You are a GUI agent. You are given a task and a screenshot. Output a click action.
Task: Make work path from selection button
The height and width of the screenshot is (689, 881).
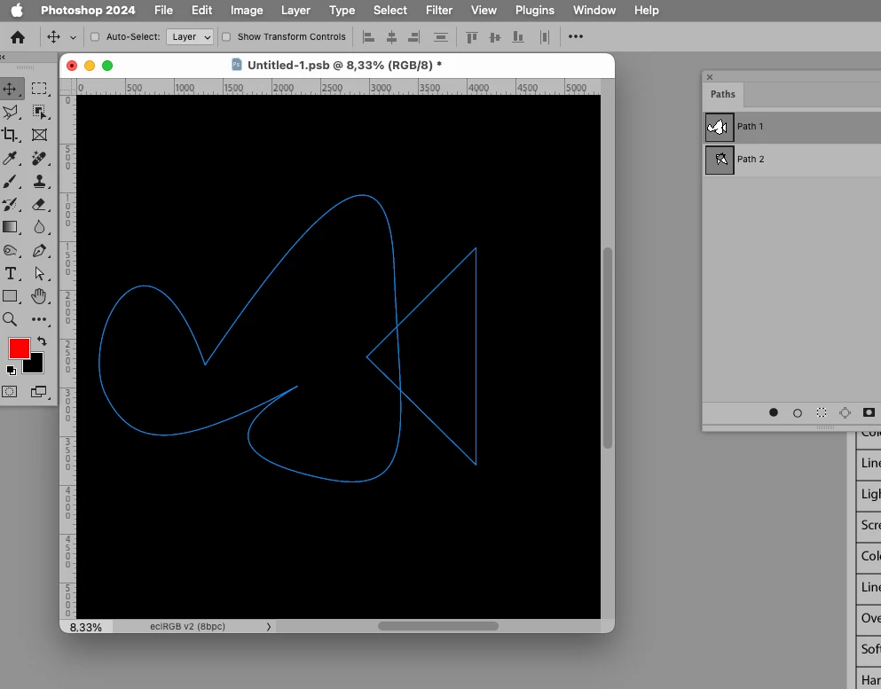845,412
